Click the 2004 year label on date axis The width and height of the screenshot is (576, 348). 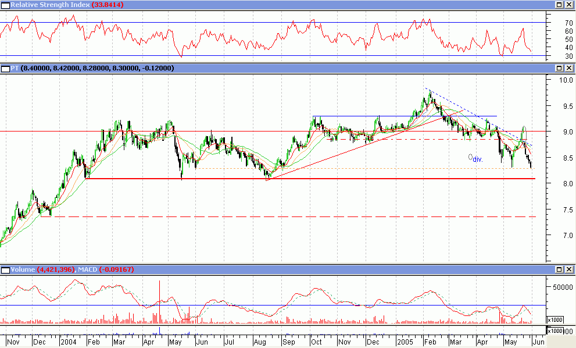tap(69, 342)
